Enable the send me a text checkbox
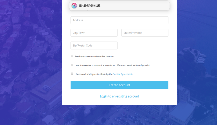 click(72, 56)
